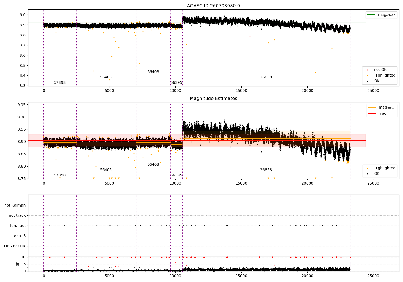Image resolution: width=403 pixels, height=282 pixels.
Task: Click OBSID label 26858 in Magnitude Estimates plot
Action: (x=266, y=170)
